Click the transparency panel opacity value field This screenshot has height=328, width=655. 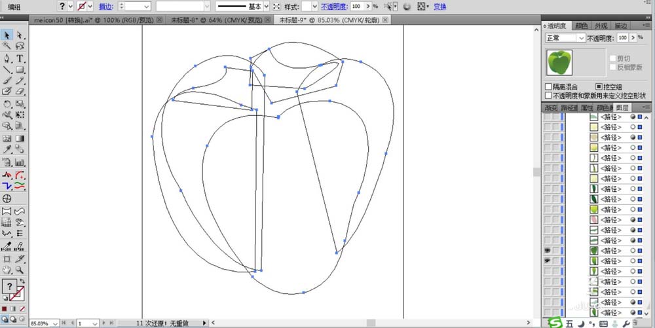(x=624, y=38)
